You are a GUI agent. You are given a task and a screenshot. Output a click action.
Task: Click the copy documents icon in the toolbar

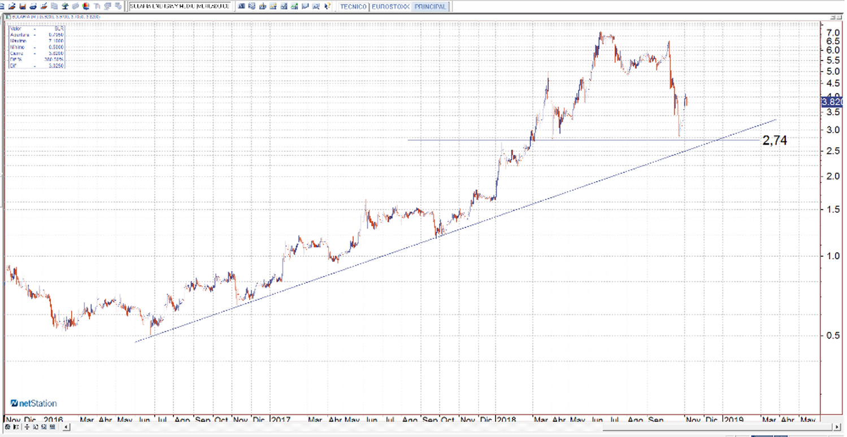pos(54,6)
